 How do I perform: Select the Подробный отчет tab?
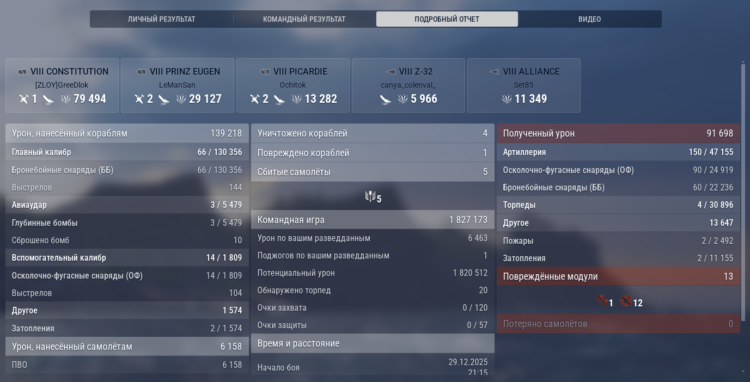(x=447, y=19)
